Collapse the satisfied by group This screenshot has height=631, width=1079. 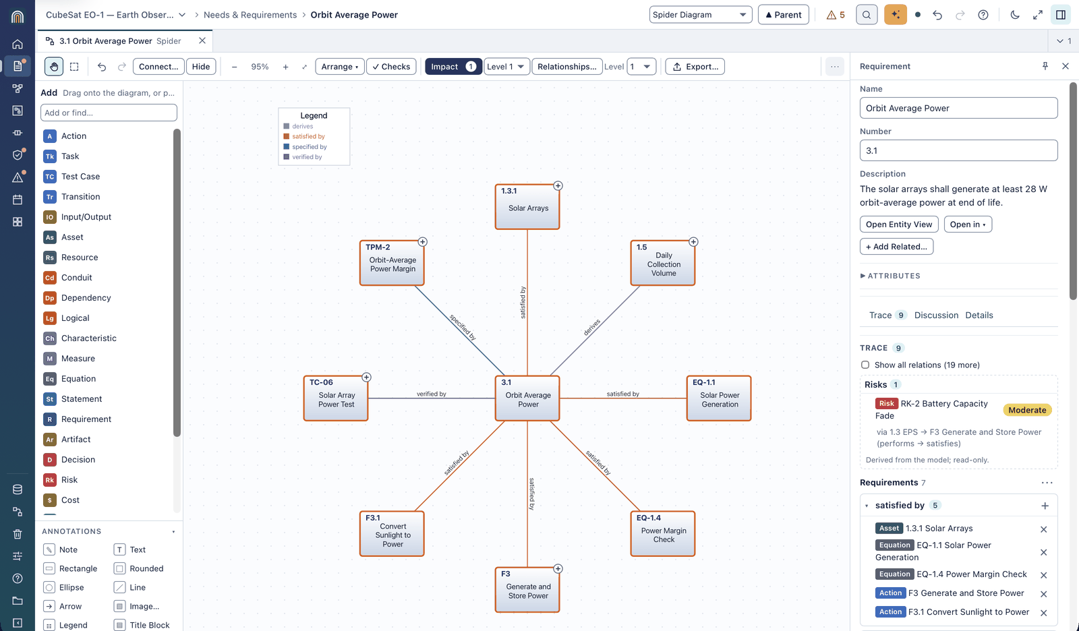point(867,506)
